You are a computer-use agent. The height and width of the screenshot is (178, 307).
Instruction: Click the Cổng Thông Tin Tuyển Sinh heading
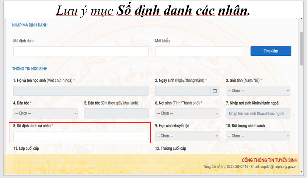pyautogui.click(x=269, y=160)
